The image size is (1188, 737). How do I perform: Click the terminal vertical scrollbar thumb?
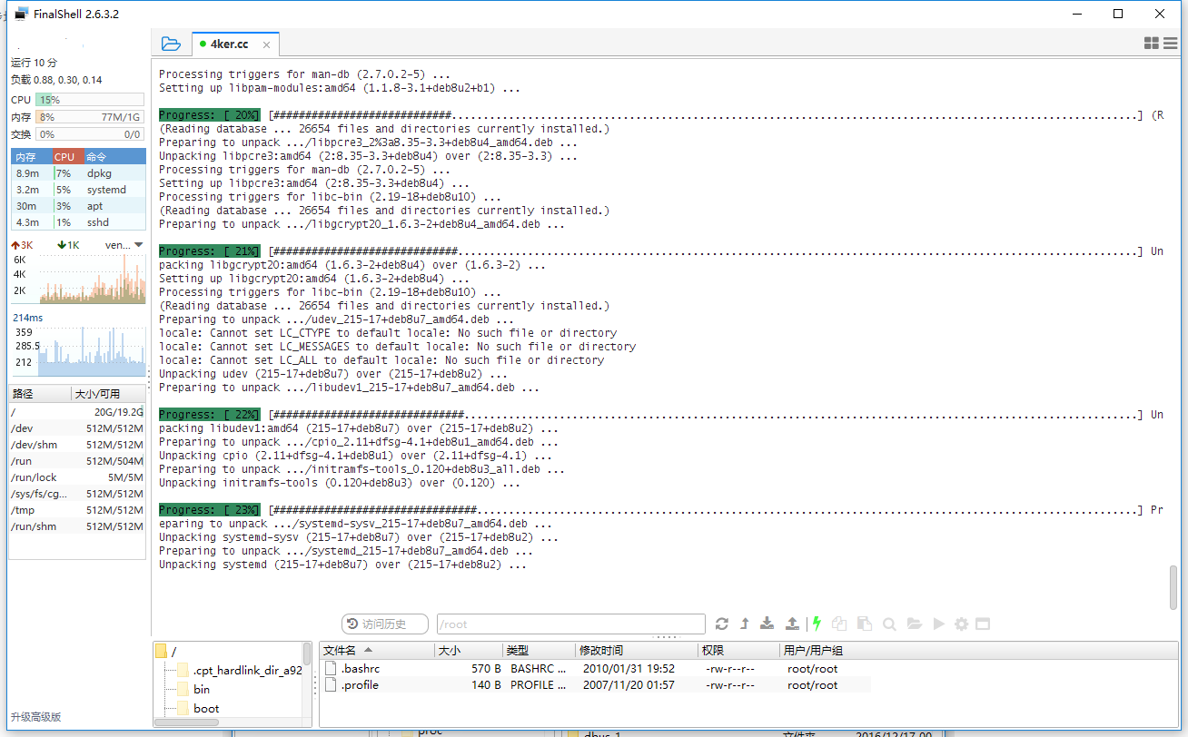tap(1173, 587)
